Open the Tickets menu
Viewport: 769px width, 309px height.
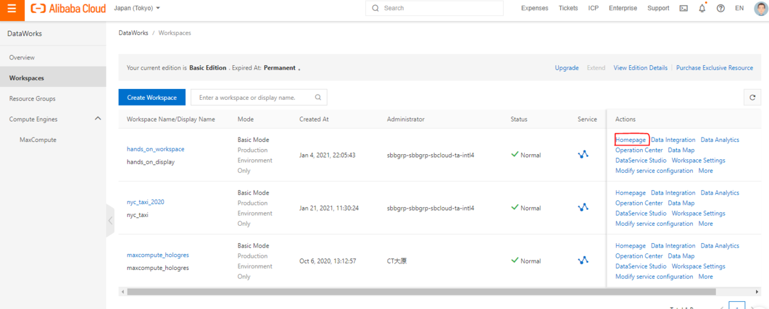coord(568,8)
